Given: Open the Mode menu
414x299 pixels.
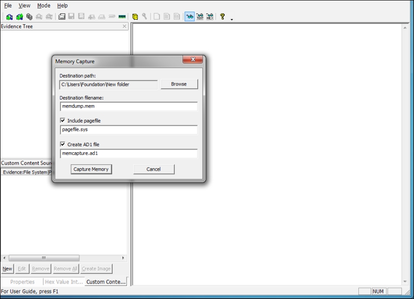Looking at the screenshot, I should [x=43, y=6].
